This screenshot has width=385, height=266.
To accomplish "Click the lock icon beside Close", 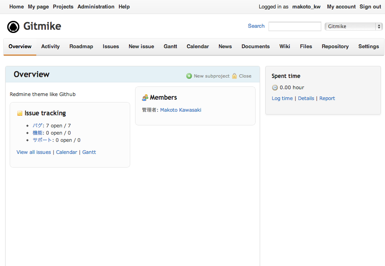I will tap(235, 76).
